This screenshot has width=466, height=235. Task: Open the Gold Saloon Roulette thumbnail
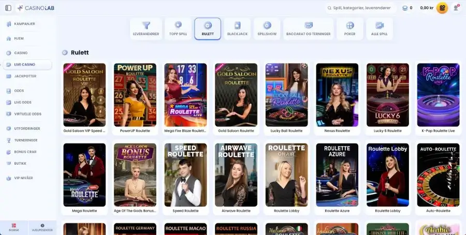pyautogui.click(x=236, y=95)
